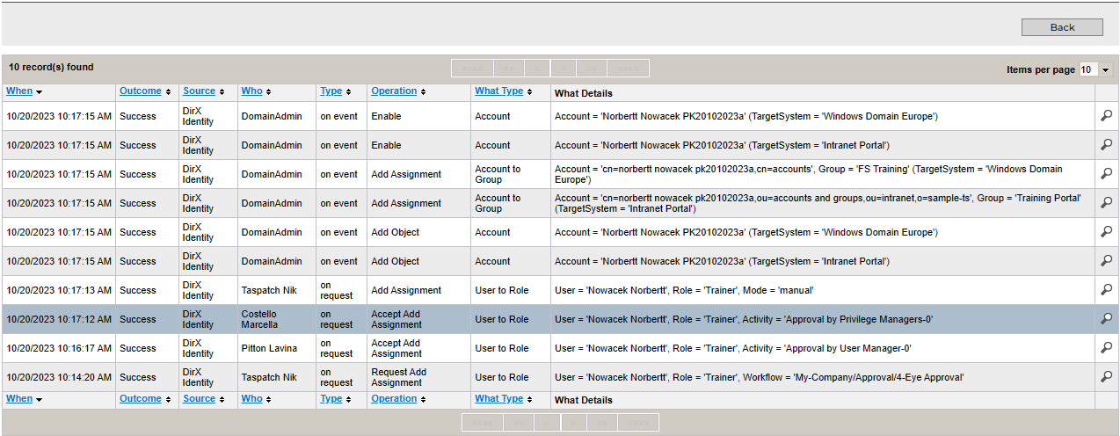Image resolution: width=1120 pixels, height=436 pixels.
Task: Open details for the Costello Marcella record
Action: click(1106, 319)
